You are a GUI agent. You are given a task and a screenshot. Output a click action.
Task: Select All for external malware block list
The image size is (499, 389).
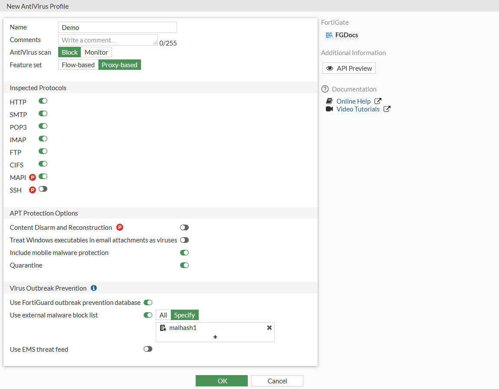tap(163, 315)
